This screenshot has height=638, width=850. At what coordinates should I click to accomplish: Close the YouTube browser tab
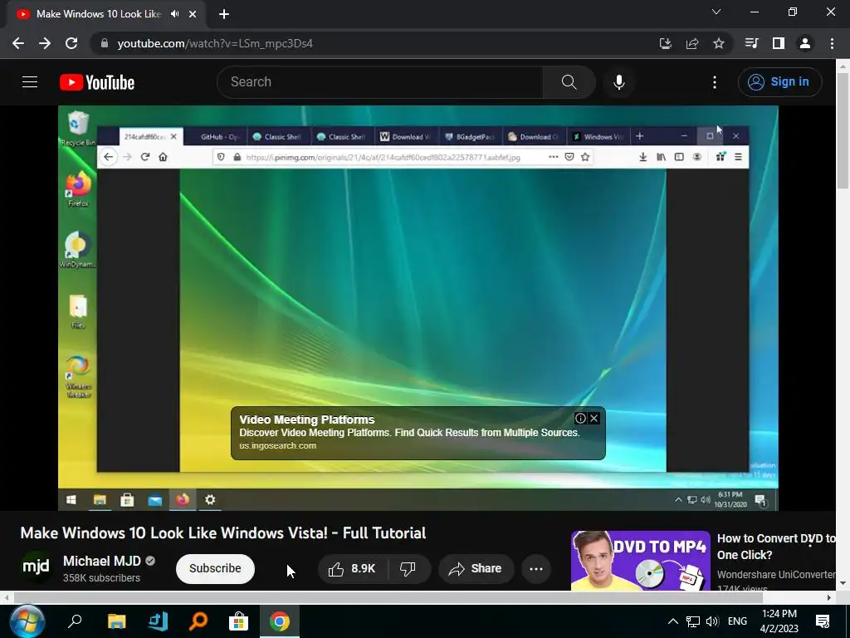[193, 14]
